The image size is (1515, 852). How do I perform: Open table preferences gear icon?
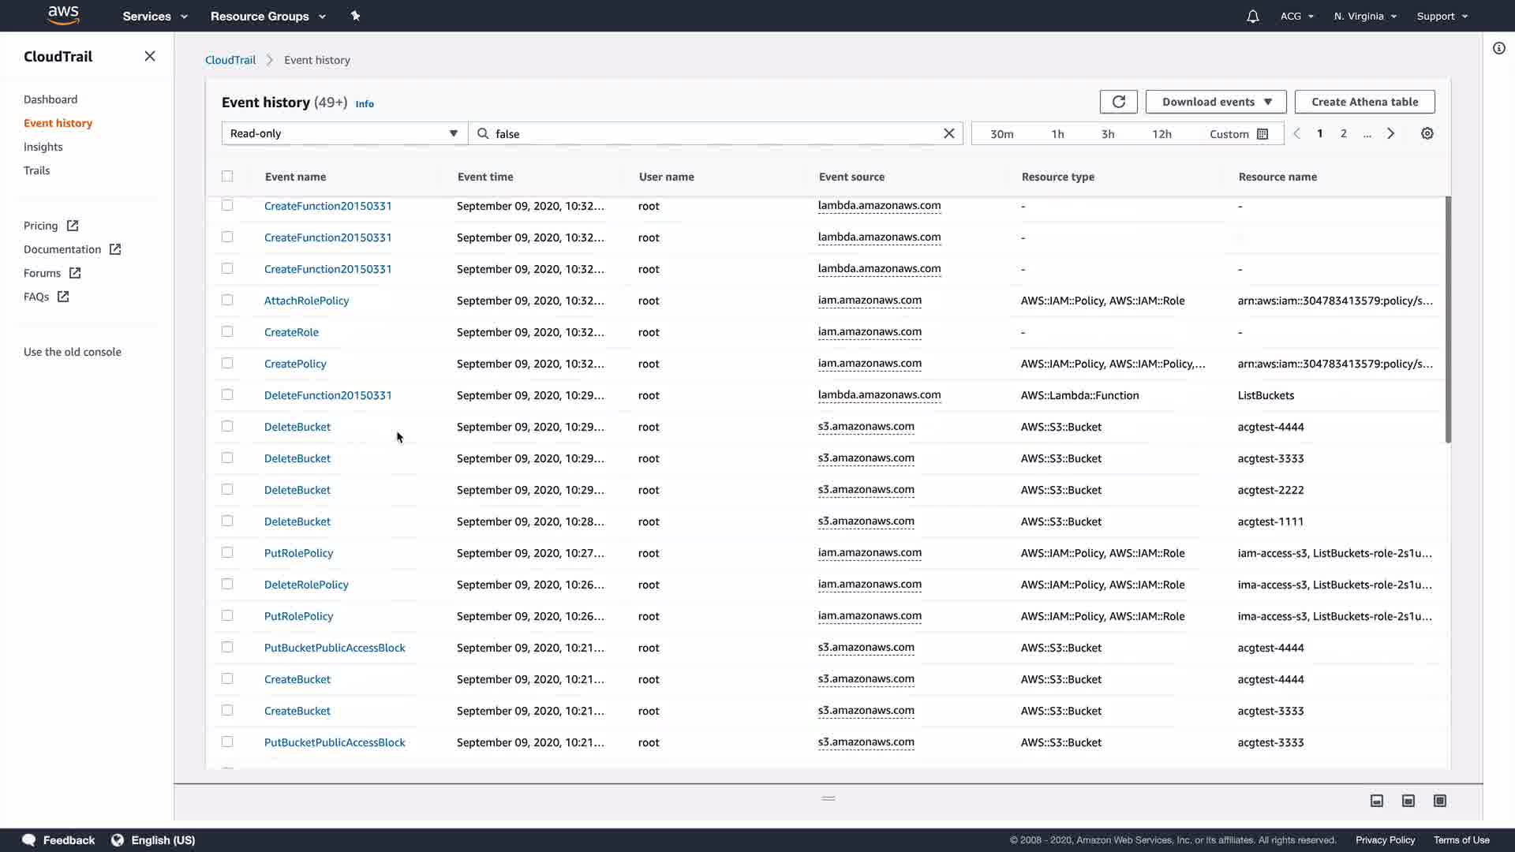point(1427,134)
